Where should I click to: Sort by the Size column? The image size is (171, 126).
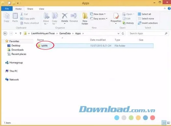(x=141, y=40)
